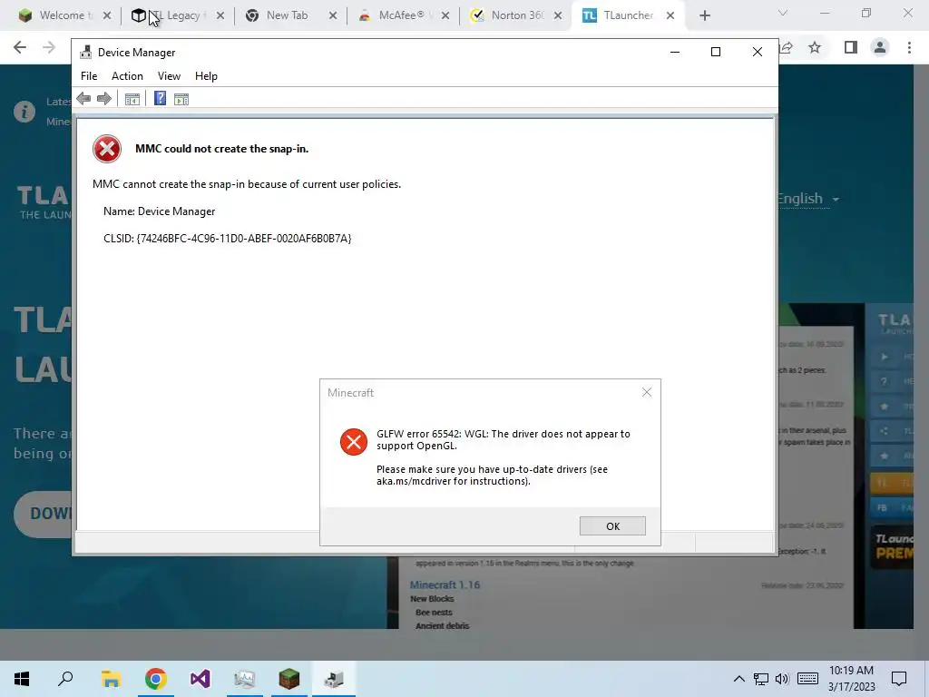Screen dimensions: 929x697
Task: Open the Help menu in Device Manager
Action: click(x=206, y=76)
